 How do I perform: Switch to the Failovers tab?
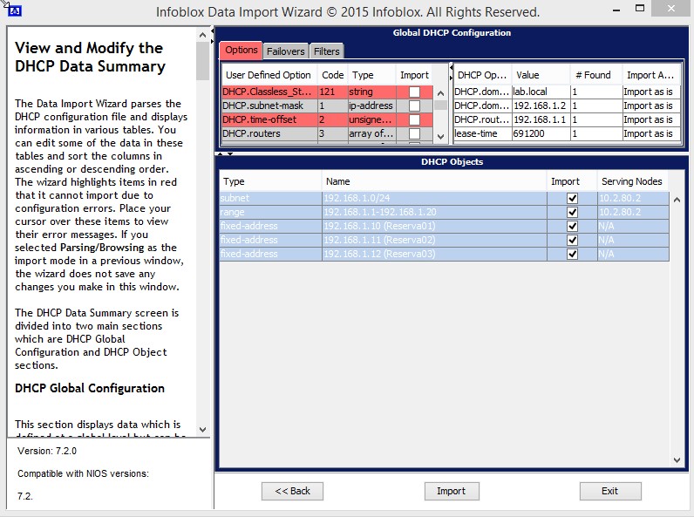click(285, 51)
